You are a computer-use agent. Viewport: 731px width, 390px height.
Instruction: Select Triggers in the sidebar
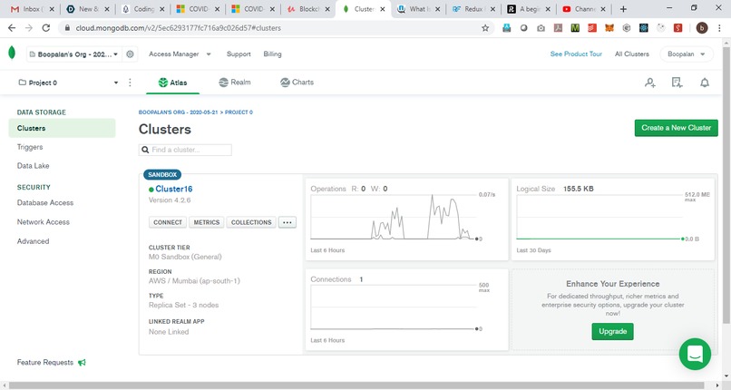click(x=30, y=147)
